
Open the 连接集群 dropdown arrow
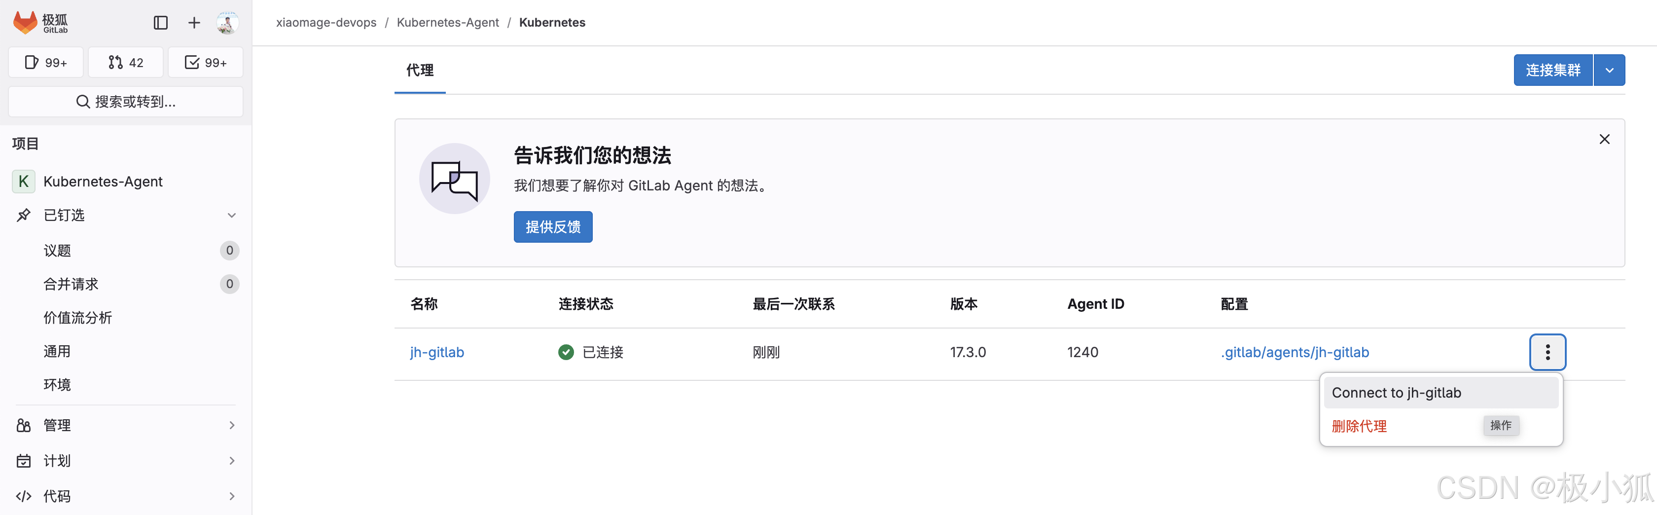coord(1609,70)
